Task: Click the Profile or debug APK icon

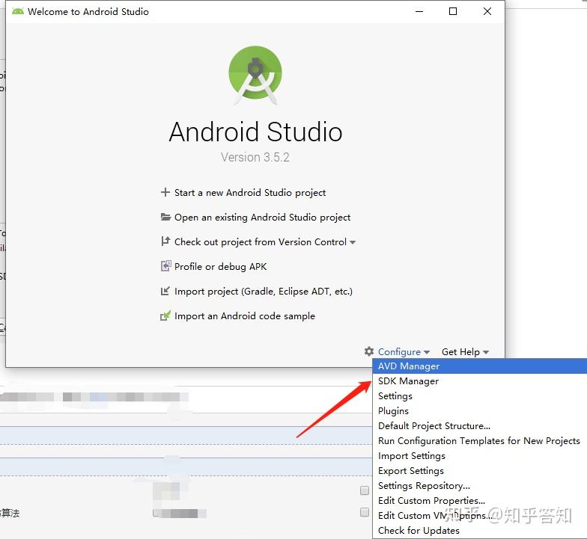Action: 166,266
